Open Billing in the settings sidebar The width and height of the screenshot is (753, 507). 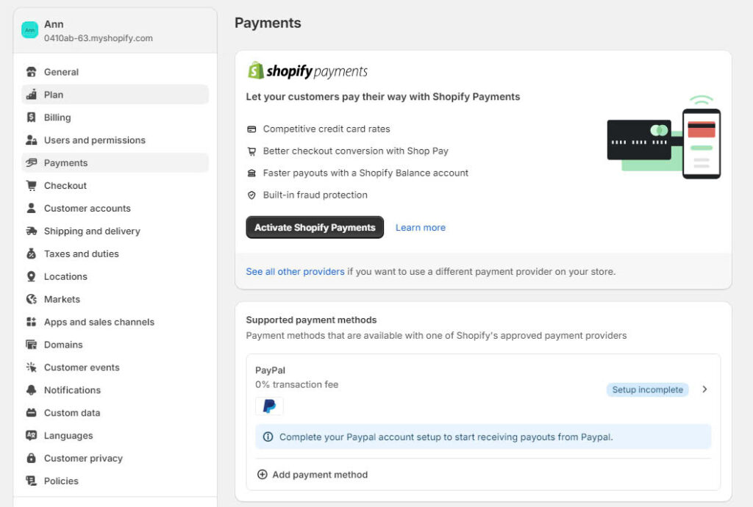click(x=115, y=117)
